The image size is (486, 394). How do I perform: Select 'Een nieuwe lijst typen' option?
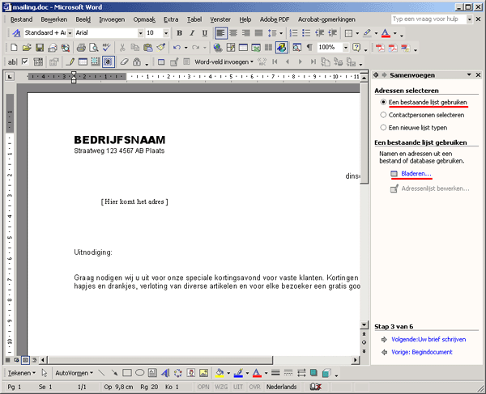pyautogui.click(x=383, y=127)
